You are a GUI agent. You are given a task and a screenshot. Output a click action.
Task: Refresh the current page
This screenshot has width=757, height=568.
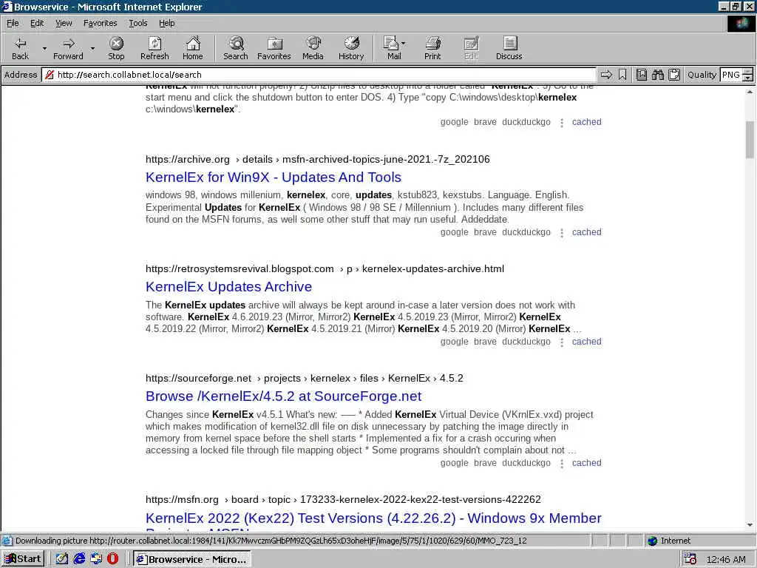155,48
